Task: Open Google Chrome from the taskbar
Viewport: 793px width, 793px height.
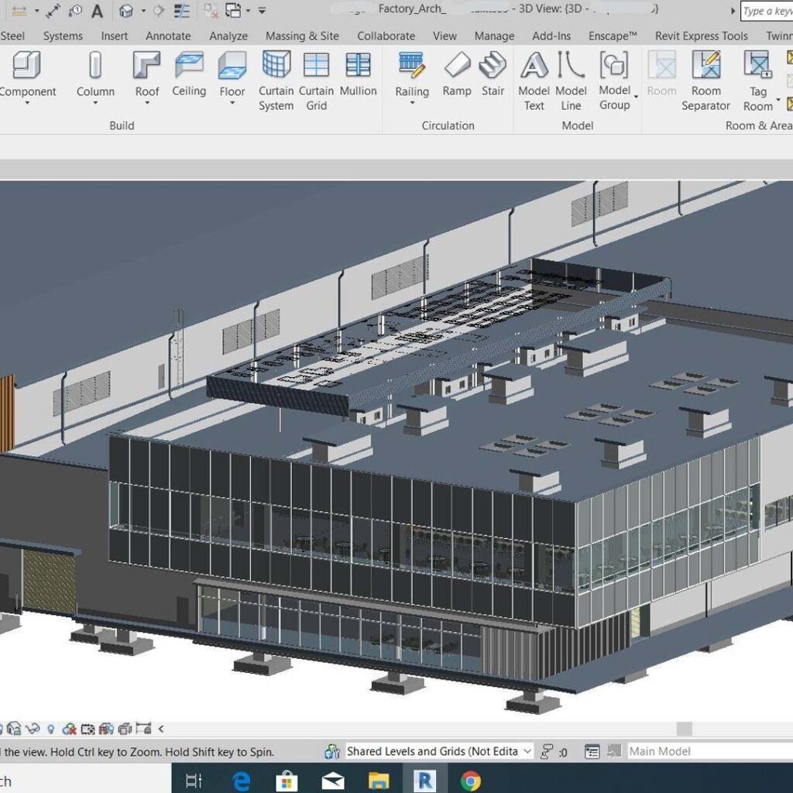Action: pos(470,780)
